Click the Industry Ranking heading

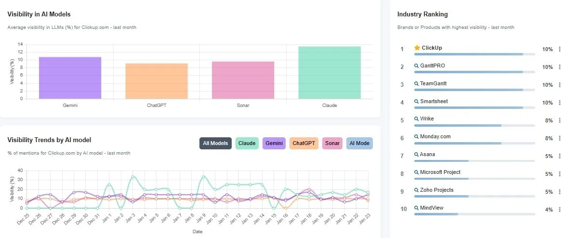422,14
